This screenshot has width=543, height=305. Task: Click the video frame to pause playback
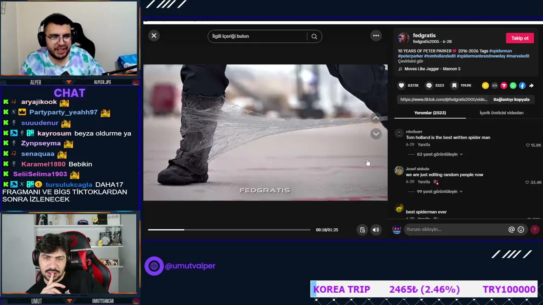(x=265, y=132)
